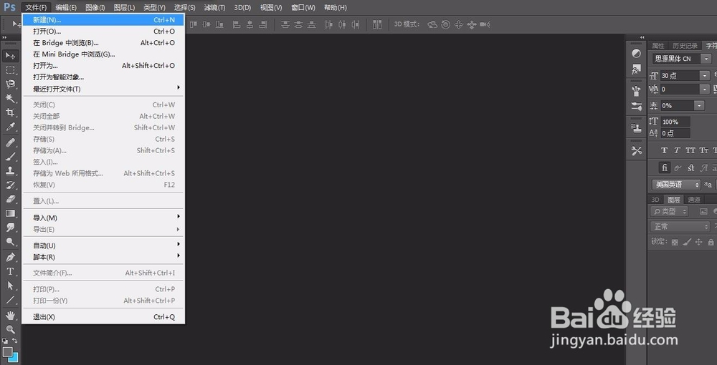The width and height of the screenshot is (717, 365).
Task: Click the 3D pan mode icon
Action: coord(459,24)
